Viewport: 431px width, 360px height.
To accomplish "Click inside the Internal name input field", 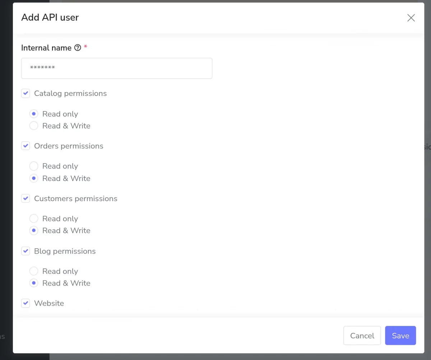I will 117,68.
